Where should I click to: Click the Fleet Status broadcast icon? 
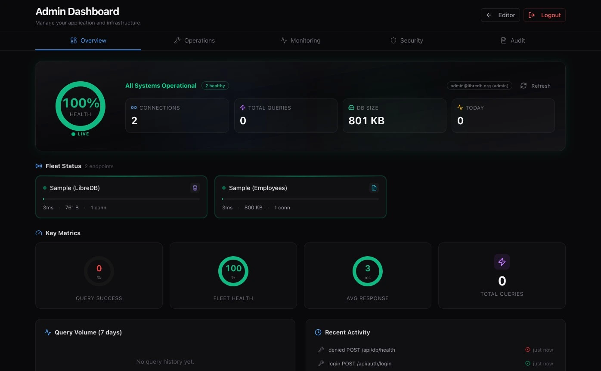(39, 166)
